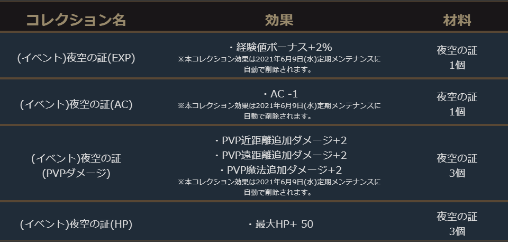
Task: Click the maintenance note under PVP魔法追加ダメージ+2
Action: tap(279, 187)
